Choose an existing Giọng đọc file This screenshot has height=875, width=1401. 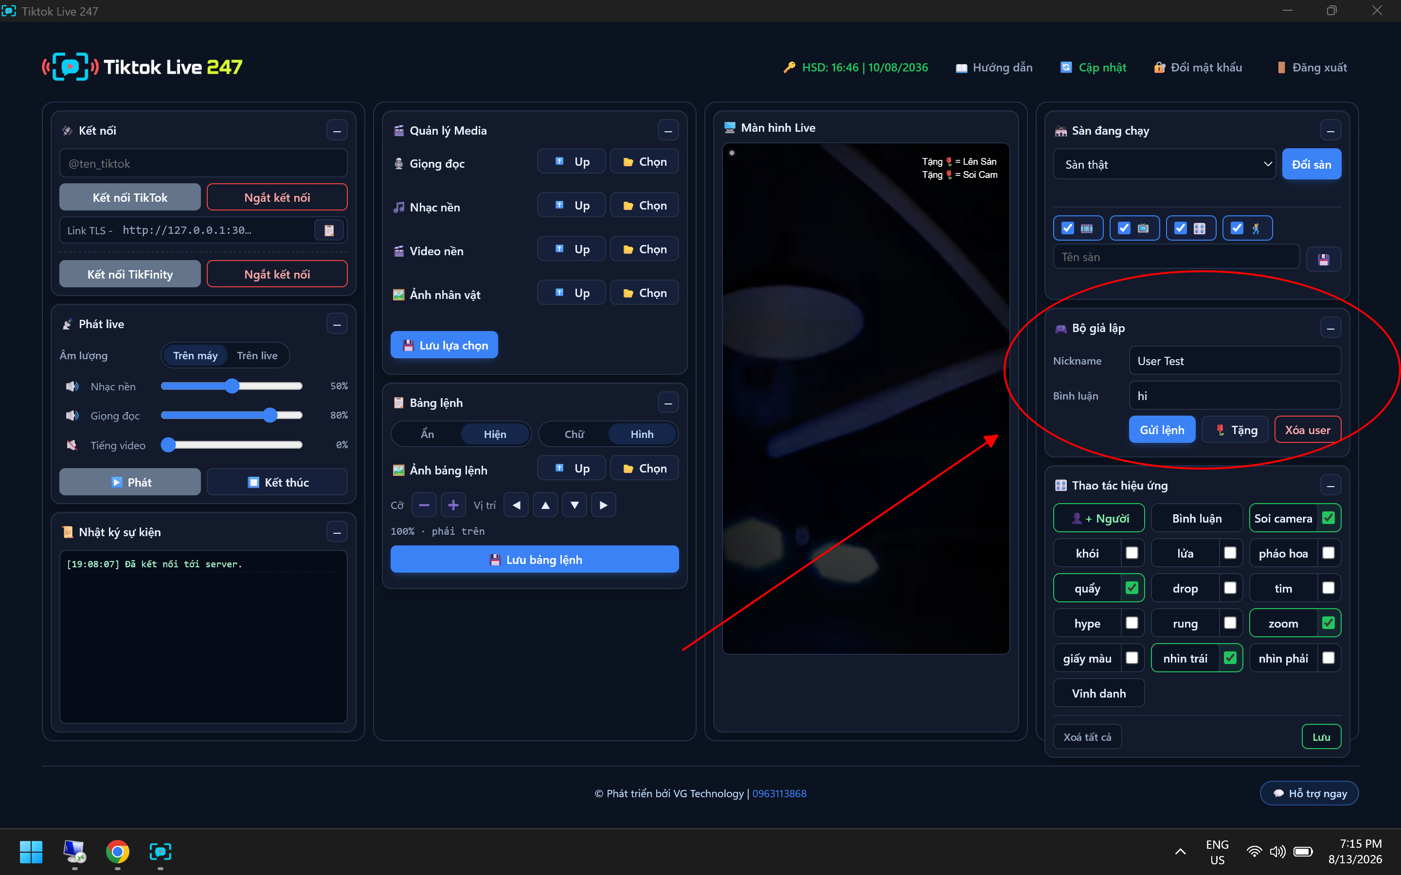coord(645,161)
